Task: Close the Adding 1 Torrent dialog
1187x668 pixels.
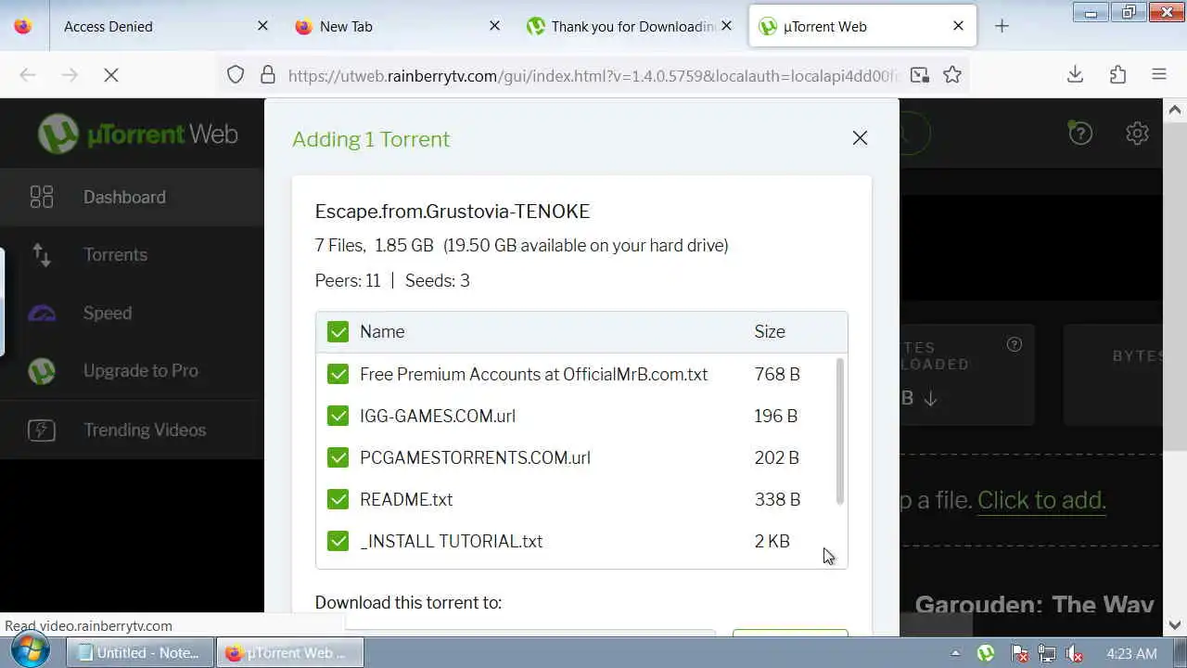Action: click(860, 138)
